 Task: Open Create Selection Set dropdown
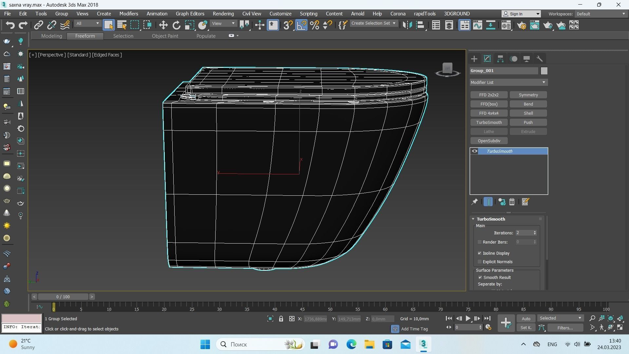tap(374, 24)
